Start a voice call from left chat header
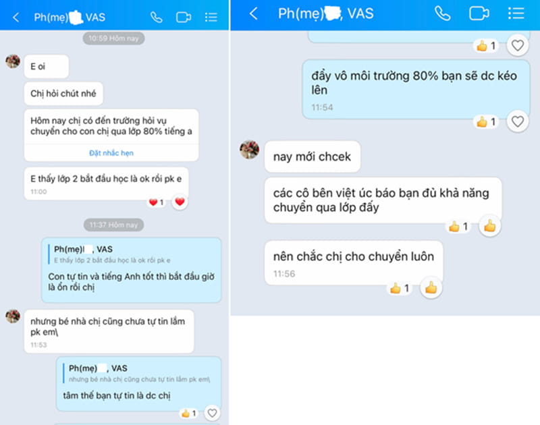The width and height of the screenshot is (540, 425). coord(157,18)
